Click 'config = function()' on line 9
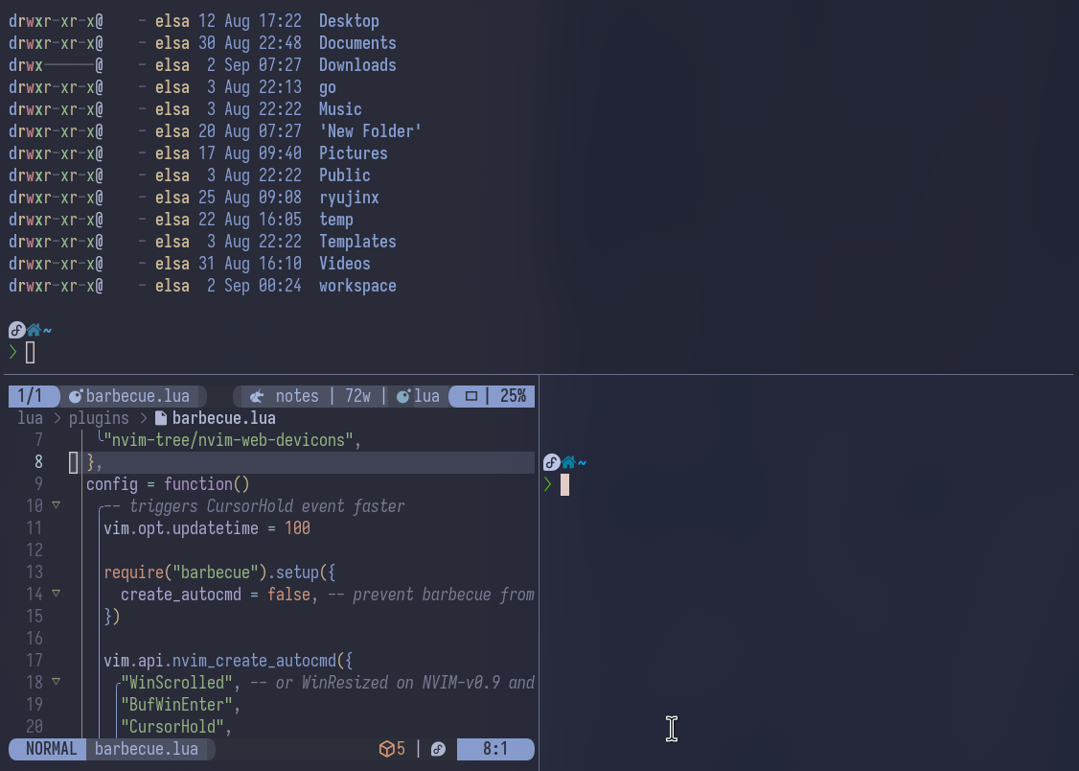The width and height of the screenshot is (1079, 771). [x=168, y=484]
